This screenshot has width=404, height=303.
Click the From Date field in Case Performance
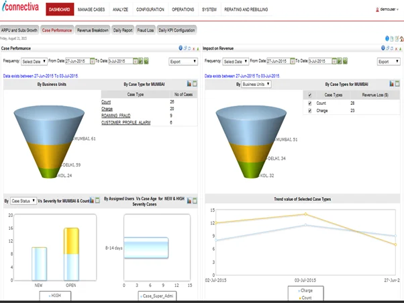tap(77, 61)
